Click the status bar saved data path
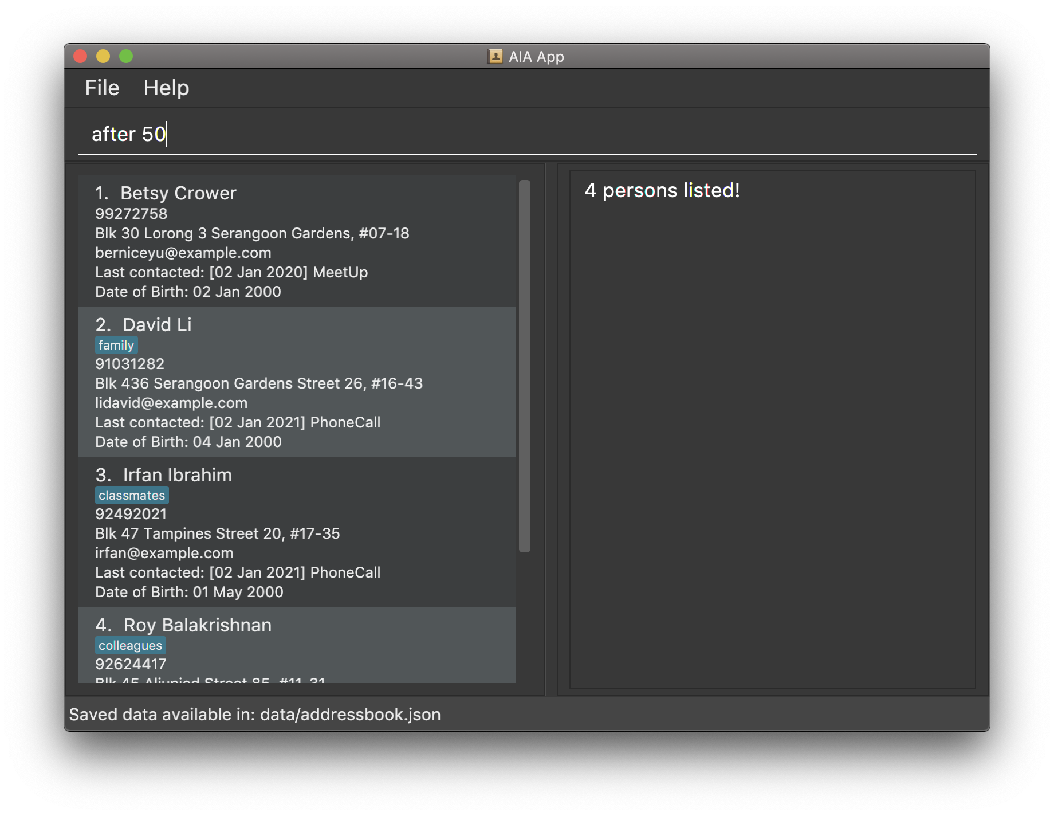This screenshot has height=816, width=1054. (x=255, y=715)
